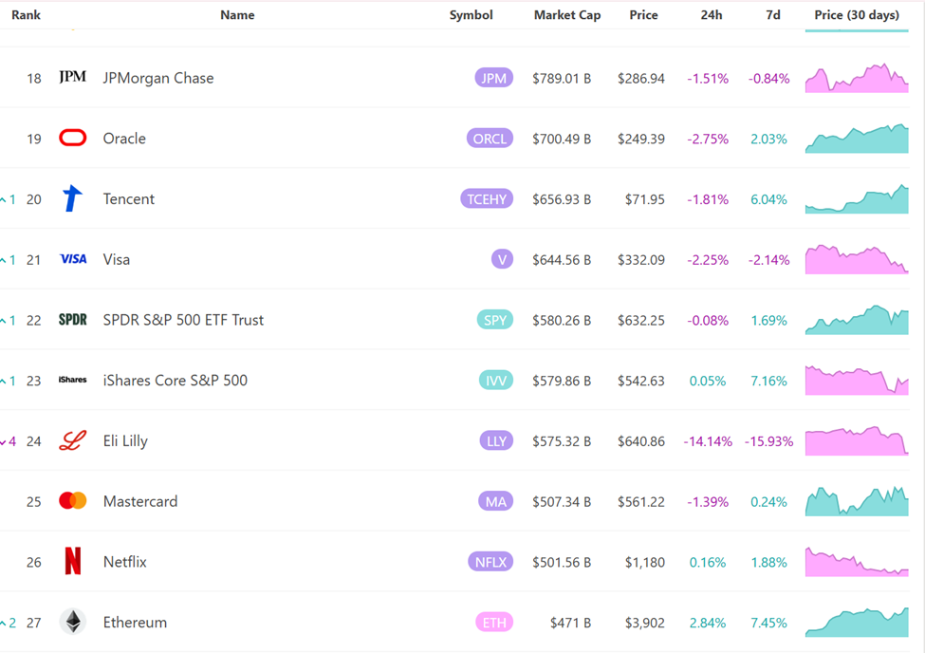Sort table by Market Cap column
Image resolution: width=925 pixels, height=653 pixels.
coord(566,15)
